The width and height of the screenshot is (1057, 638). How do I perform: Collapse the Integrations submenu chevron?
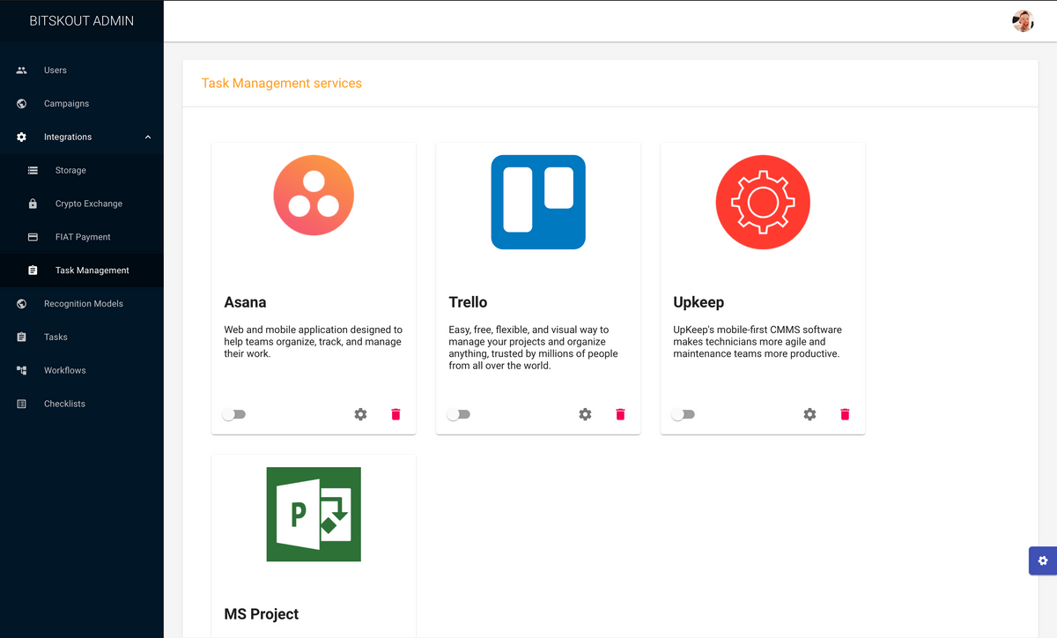point(148,137)
